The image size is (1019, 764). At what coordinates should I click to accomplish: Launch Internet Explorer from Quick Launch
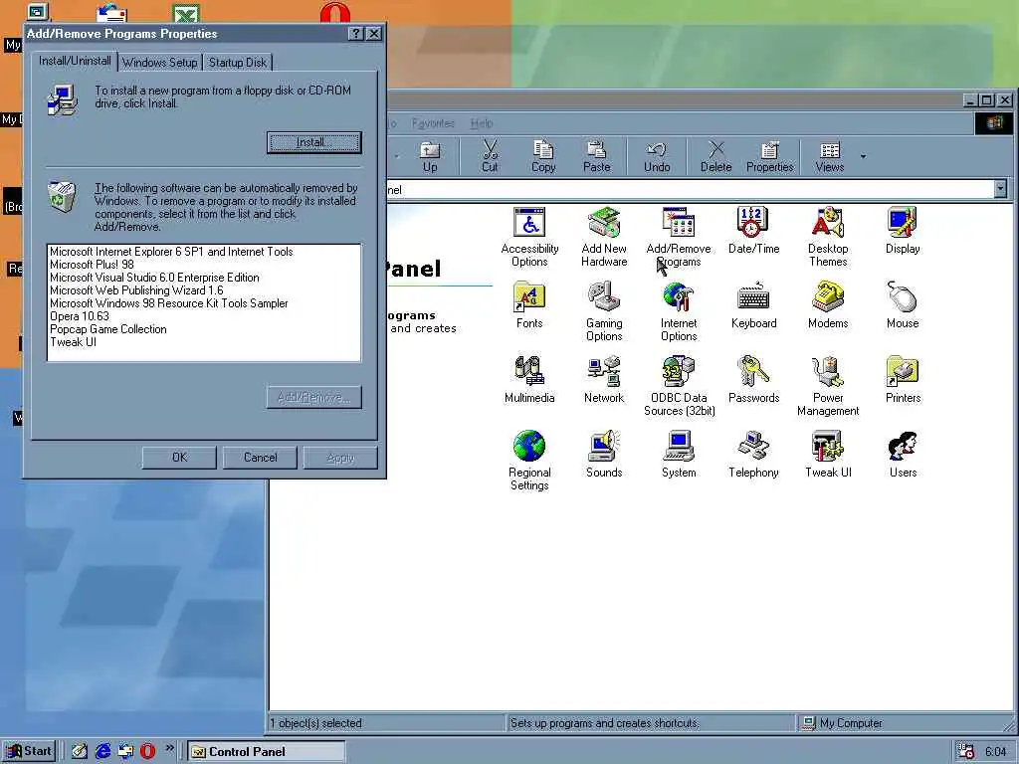pos(102,751)
